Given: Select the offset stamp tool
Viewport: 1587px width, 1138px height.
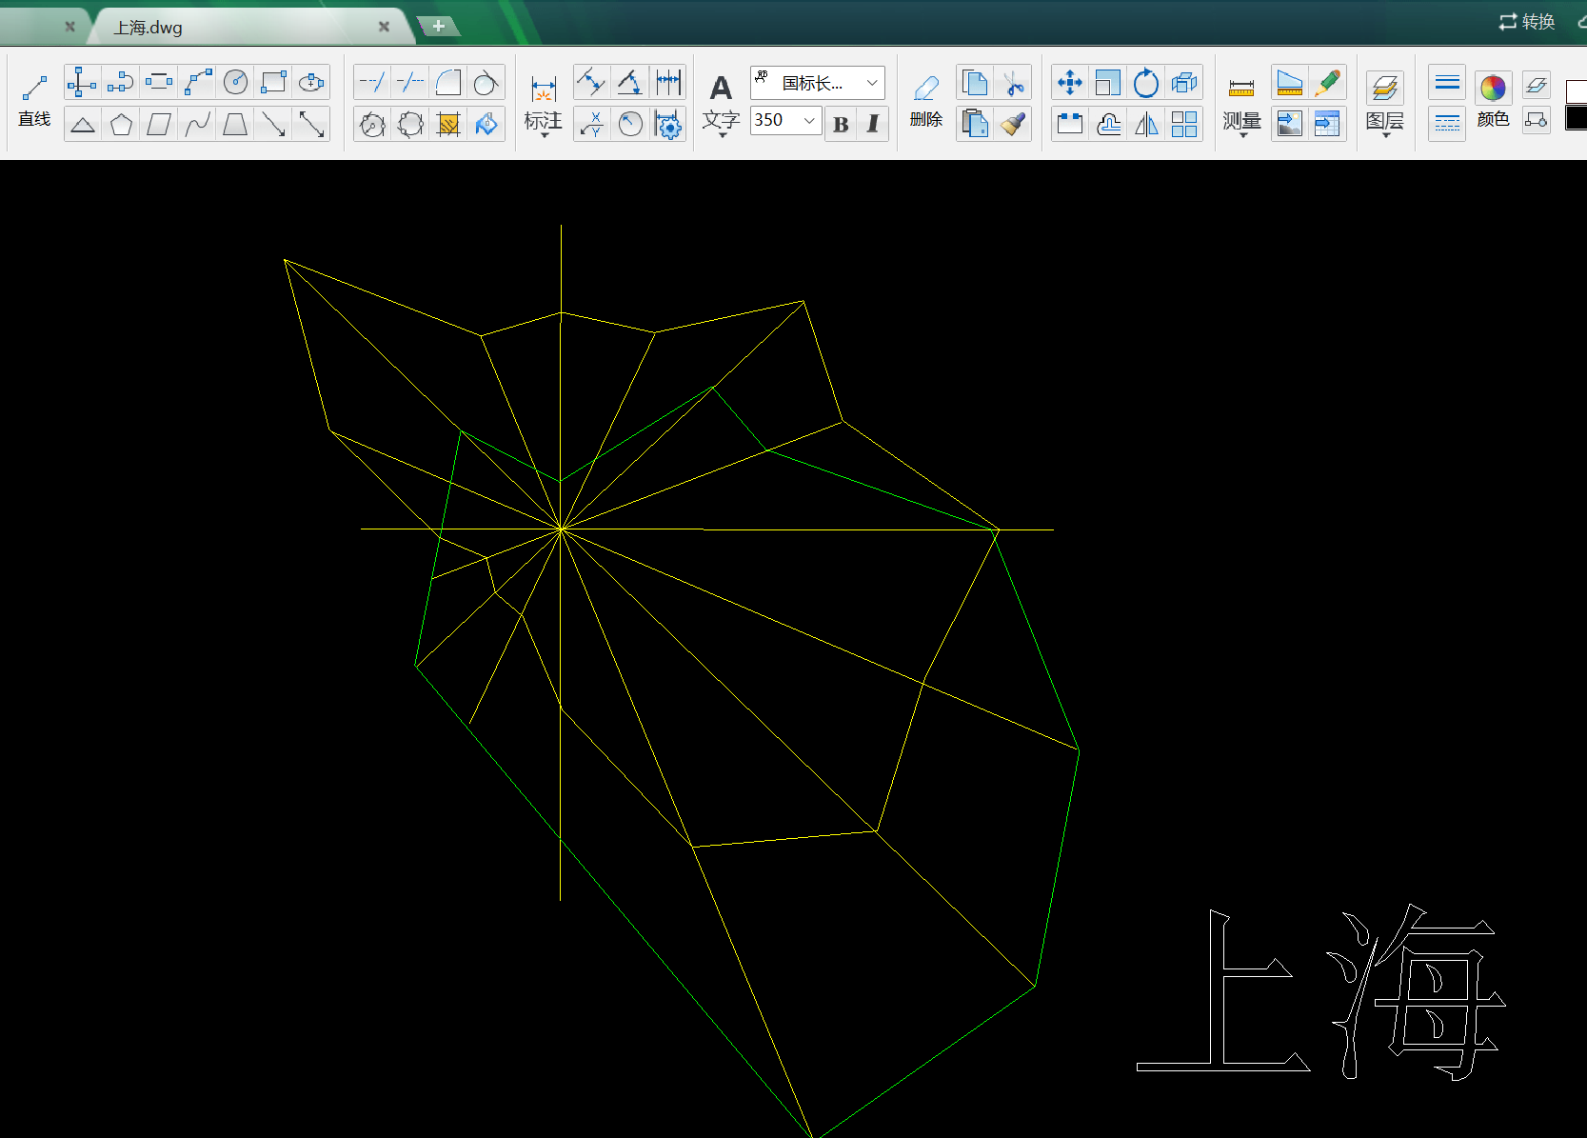Looking at the screenshot, I should coord(1108,124).
